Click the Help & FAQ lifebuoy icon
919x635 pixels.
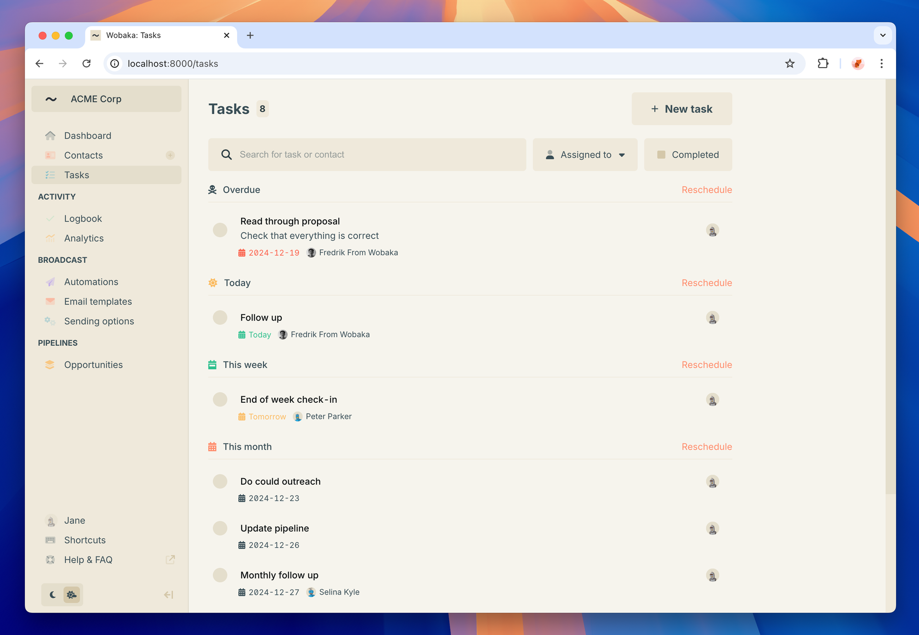point(51,560)
